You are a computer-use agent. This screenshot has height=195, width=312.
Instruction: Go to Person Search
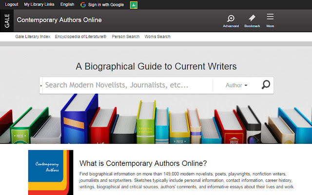[x=126, y=37]
